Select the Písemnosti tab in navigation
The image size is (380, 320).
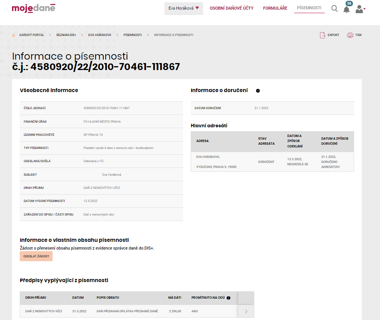point(309,8)
